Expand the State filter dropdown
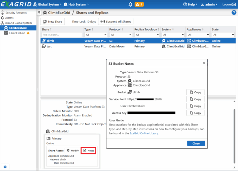 click(x=223, y=35)
